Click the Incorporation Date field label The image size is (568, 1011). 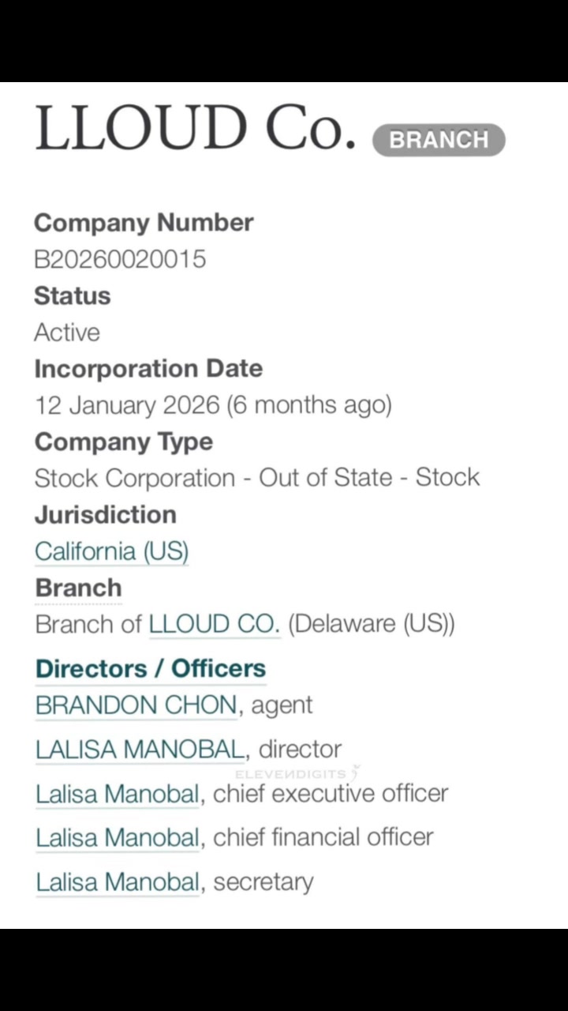coord(148,369)
